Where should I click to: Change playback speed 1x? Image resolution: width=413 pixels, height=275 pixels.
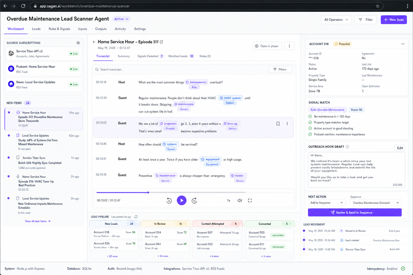coord(229,201)
